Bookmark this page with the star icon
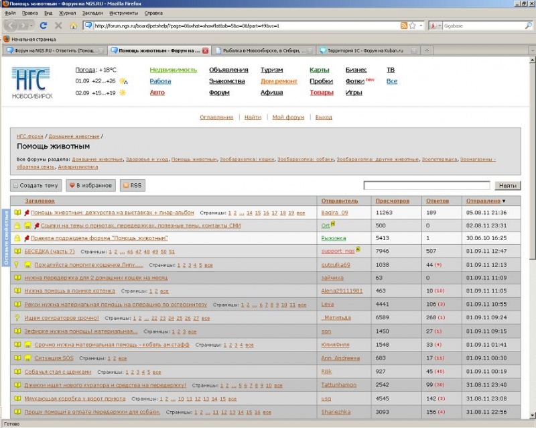The height and width of the screenshot is (428, 536). (412, 25)
